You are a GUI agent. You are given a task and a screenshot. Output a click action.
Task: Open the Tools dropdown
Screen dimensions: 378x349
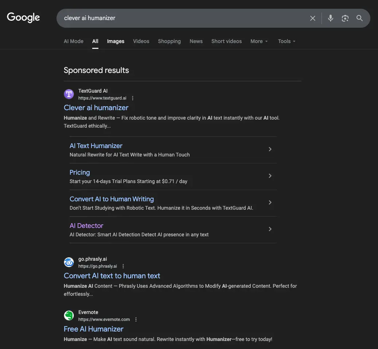coord(287,41)
